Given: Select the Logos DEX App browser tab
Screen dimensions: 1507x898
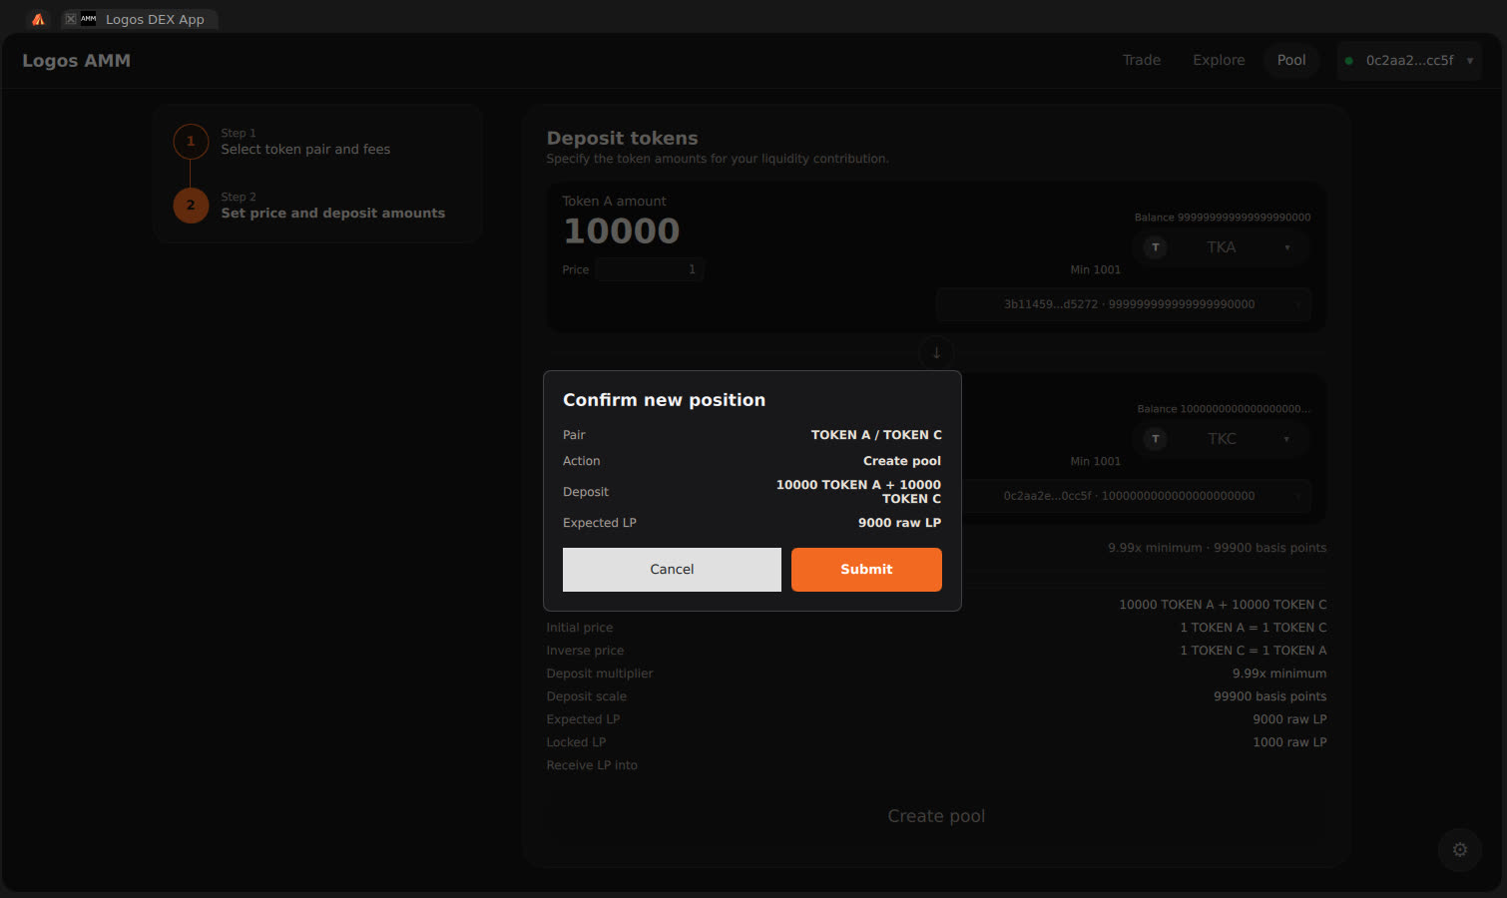Looking at the screenshot, I should point(140,19).
